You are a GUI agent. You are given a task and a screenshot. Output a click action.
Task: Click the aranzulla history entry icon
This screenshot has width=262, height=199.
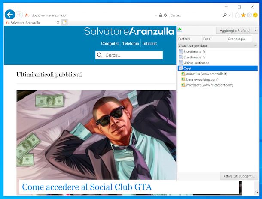tap(183, 74)
